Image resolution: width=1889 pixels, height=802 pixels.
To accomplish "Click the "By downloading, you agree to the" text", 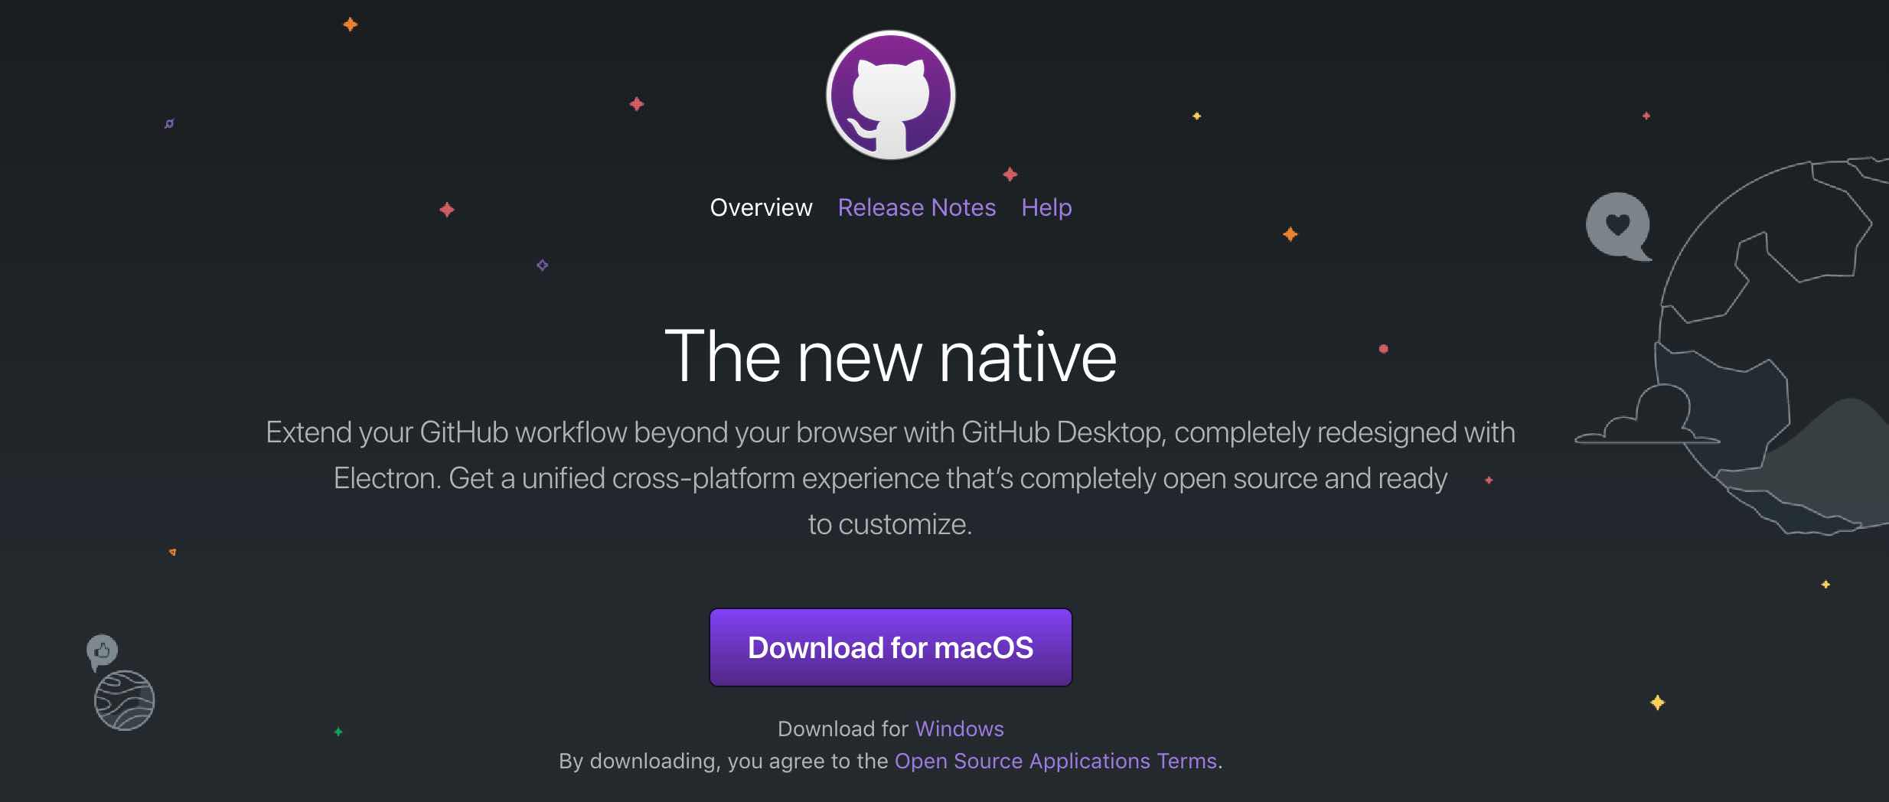I will [x=723, y=761].
